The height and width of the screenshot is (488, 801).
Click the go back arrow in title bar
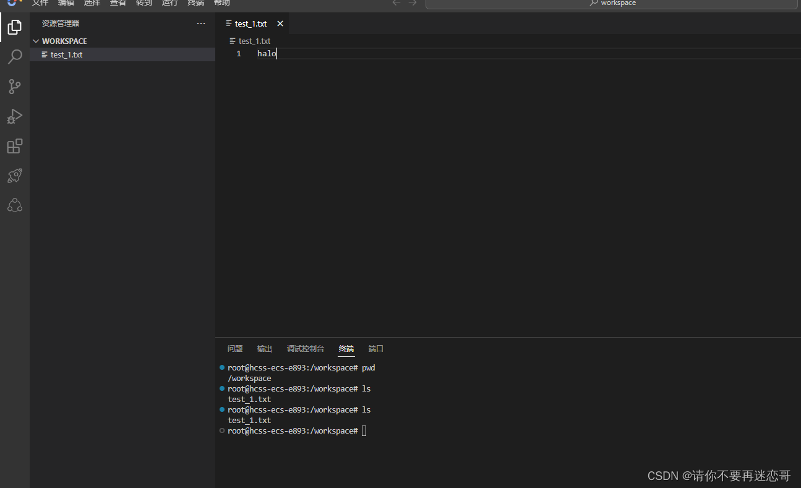click(396, 3)
